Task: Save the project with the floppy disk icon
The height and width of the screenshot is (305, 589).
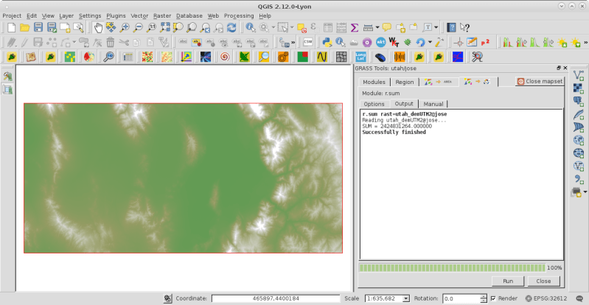Action: pos(38,27)
